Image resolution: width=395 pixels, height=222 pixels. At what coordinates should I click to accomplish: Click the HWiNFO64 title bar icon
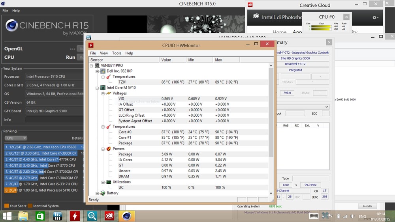click(88, 38)
